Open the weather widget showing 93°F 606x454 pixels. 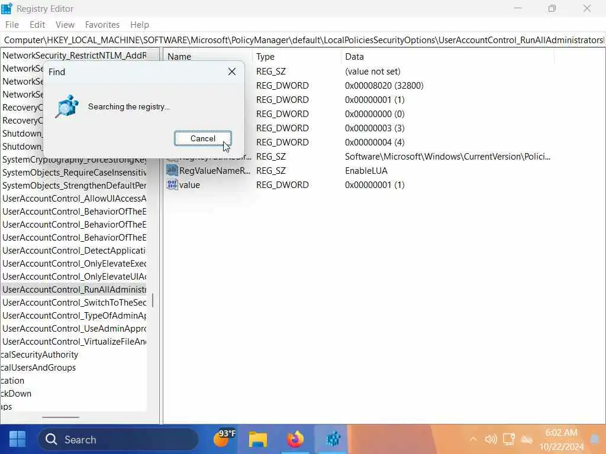click(x=224, y=439)
